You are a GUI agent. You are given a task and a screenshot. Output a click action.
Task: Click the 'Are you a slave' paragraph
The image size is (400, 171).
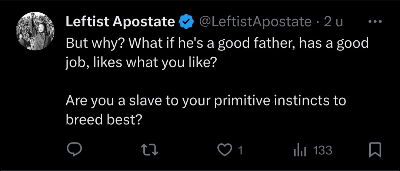(206, 110)
